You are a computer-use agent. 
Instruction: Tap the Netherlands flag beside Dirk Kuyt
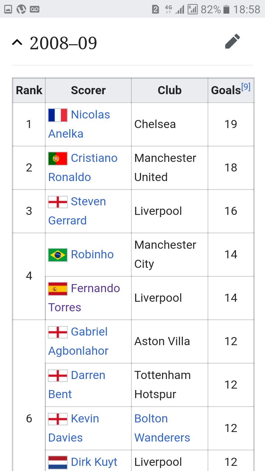click(58, 462)
